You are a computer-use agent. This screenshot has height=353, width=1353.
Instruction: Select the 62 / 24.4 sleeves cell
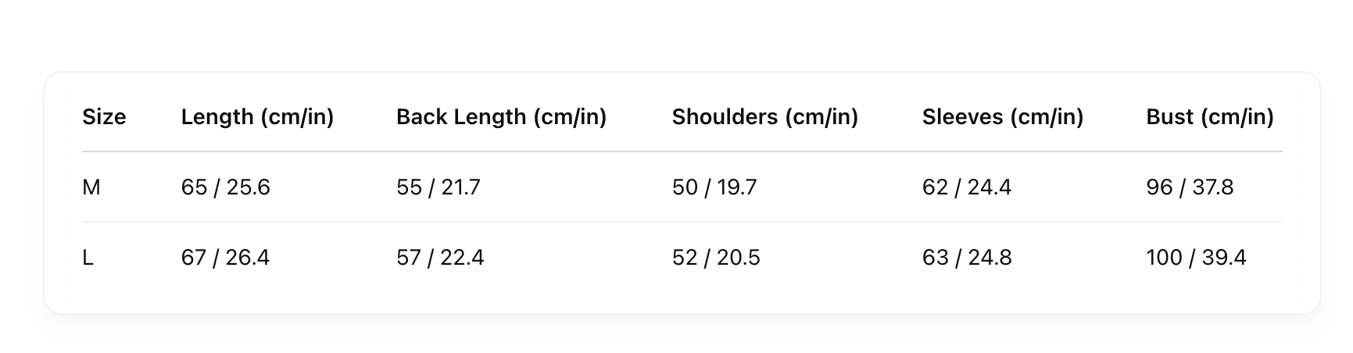tap(966, 187)
